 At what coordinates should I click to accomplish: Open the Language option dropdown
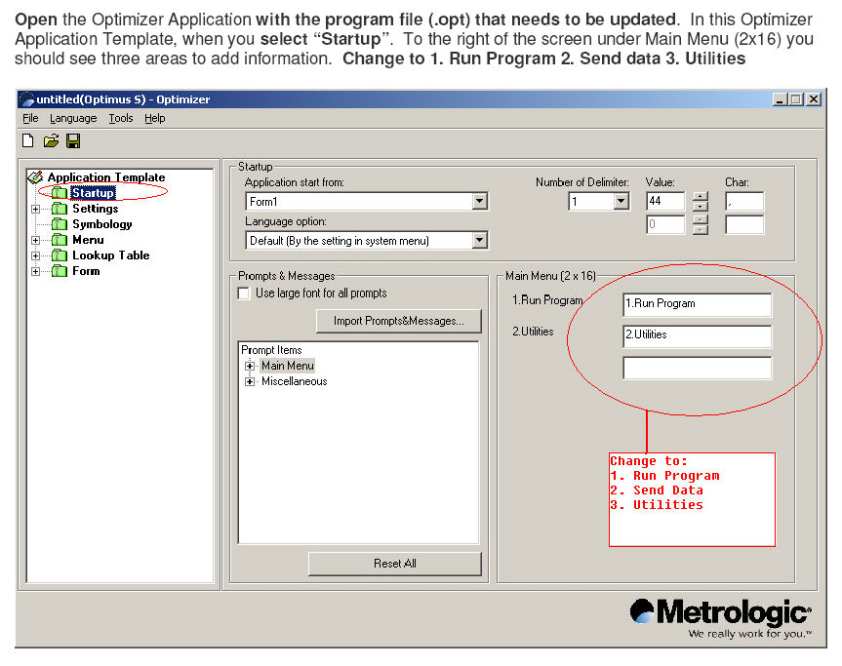click(x=479, y=241)
